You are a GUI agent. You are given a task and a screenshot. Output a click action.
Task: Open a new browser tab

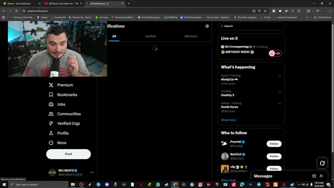(129, 4)
